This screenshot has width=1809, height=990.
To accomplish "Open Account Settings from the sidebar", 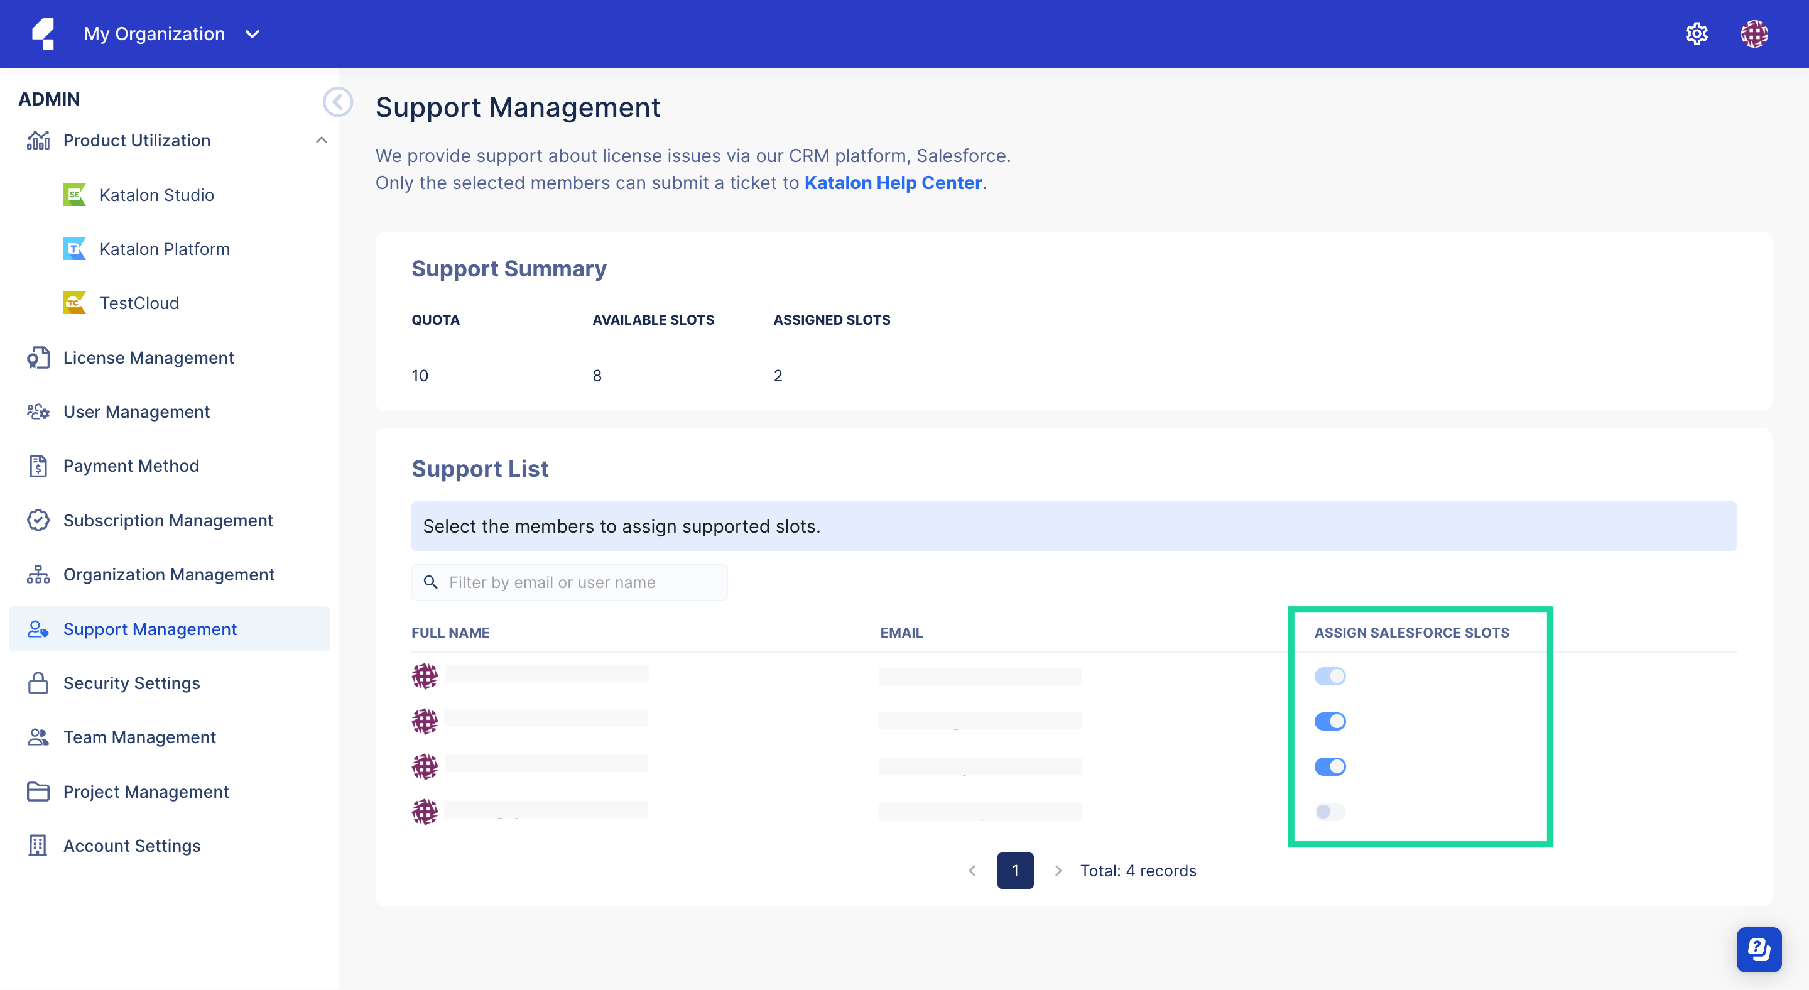I will pos(131,846).
